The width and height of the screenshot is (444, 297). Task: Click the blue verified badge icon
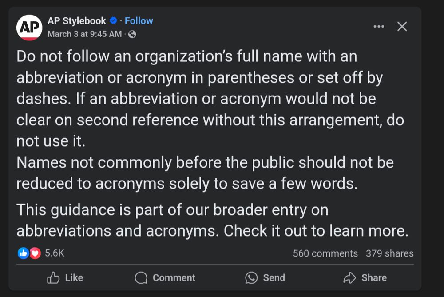113,20
